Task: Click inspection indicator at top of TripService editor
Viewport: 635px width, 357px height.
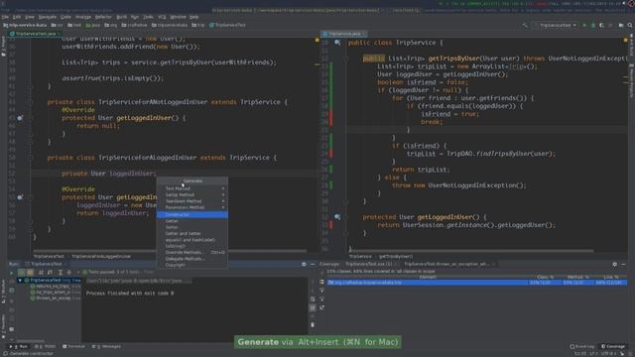Action: (626, 40)
